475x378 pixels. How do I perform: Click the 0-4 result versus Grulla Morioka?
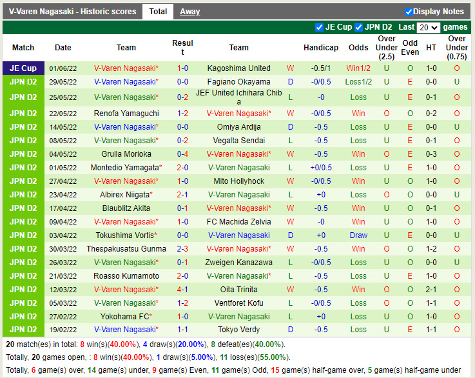pos(182,154)
